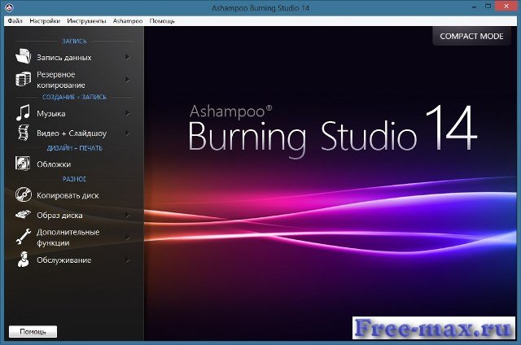
Task: Select Музыка text label
Action: [50, 114]
